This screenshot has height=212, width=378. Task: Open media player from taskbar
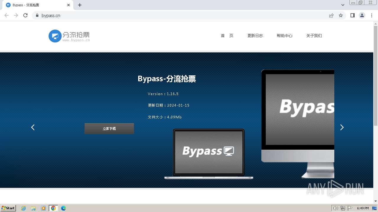[x=43, y=208]
